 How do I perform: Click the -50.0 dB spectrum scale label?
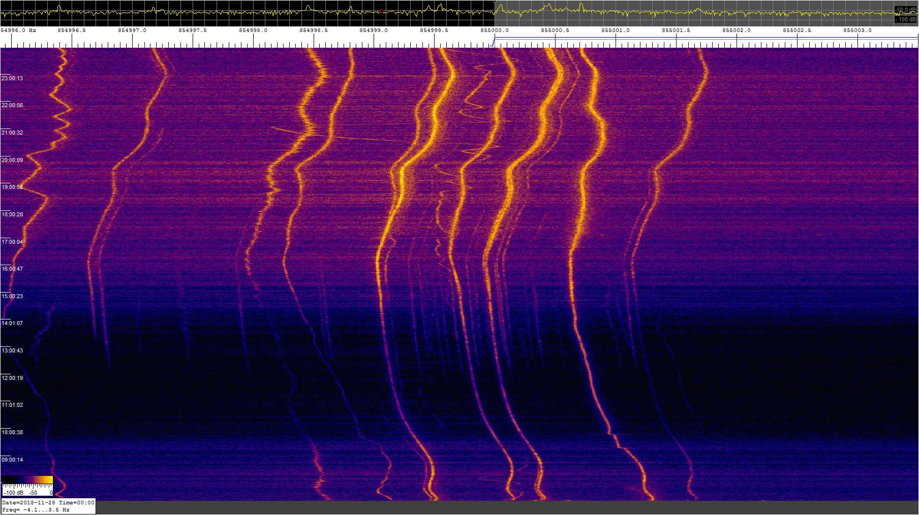(x=906, y=10)
